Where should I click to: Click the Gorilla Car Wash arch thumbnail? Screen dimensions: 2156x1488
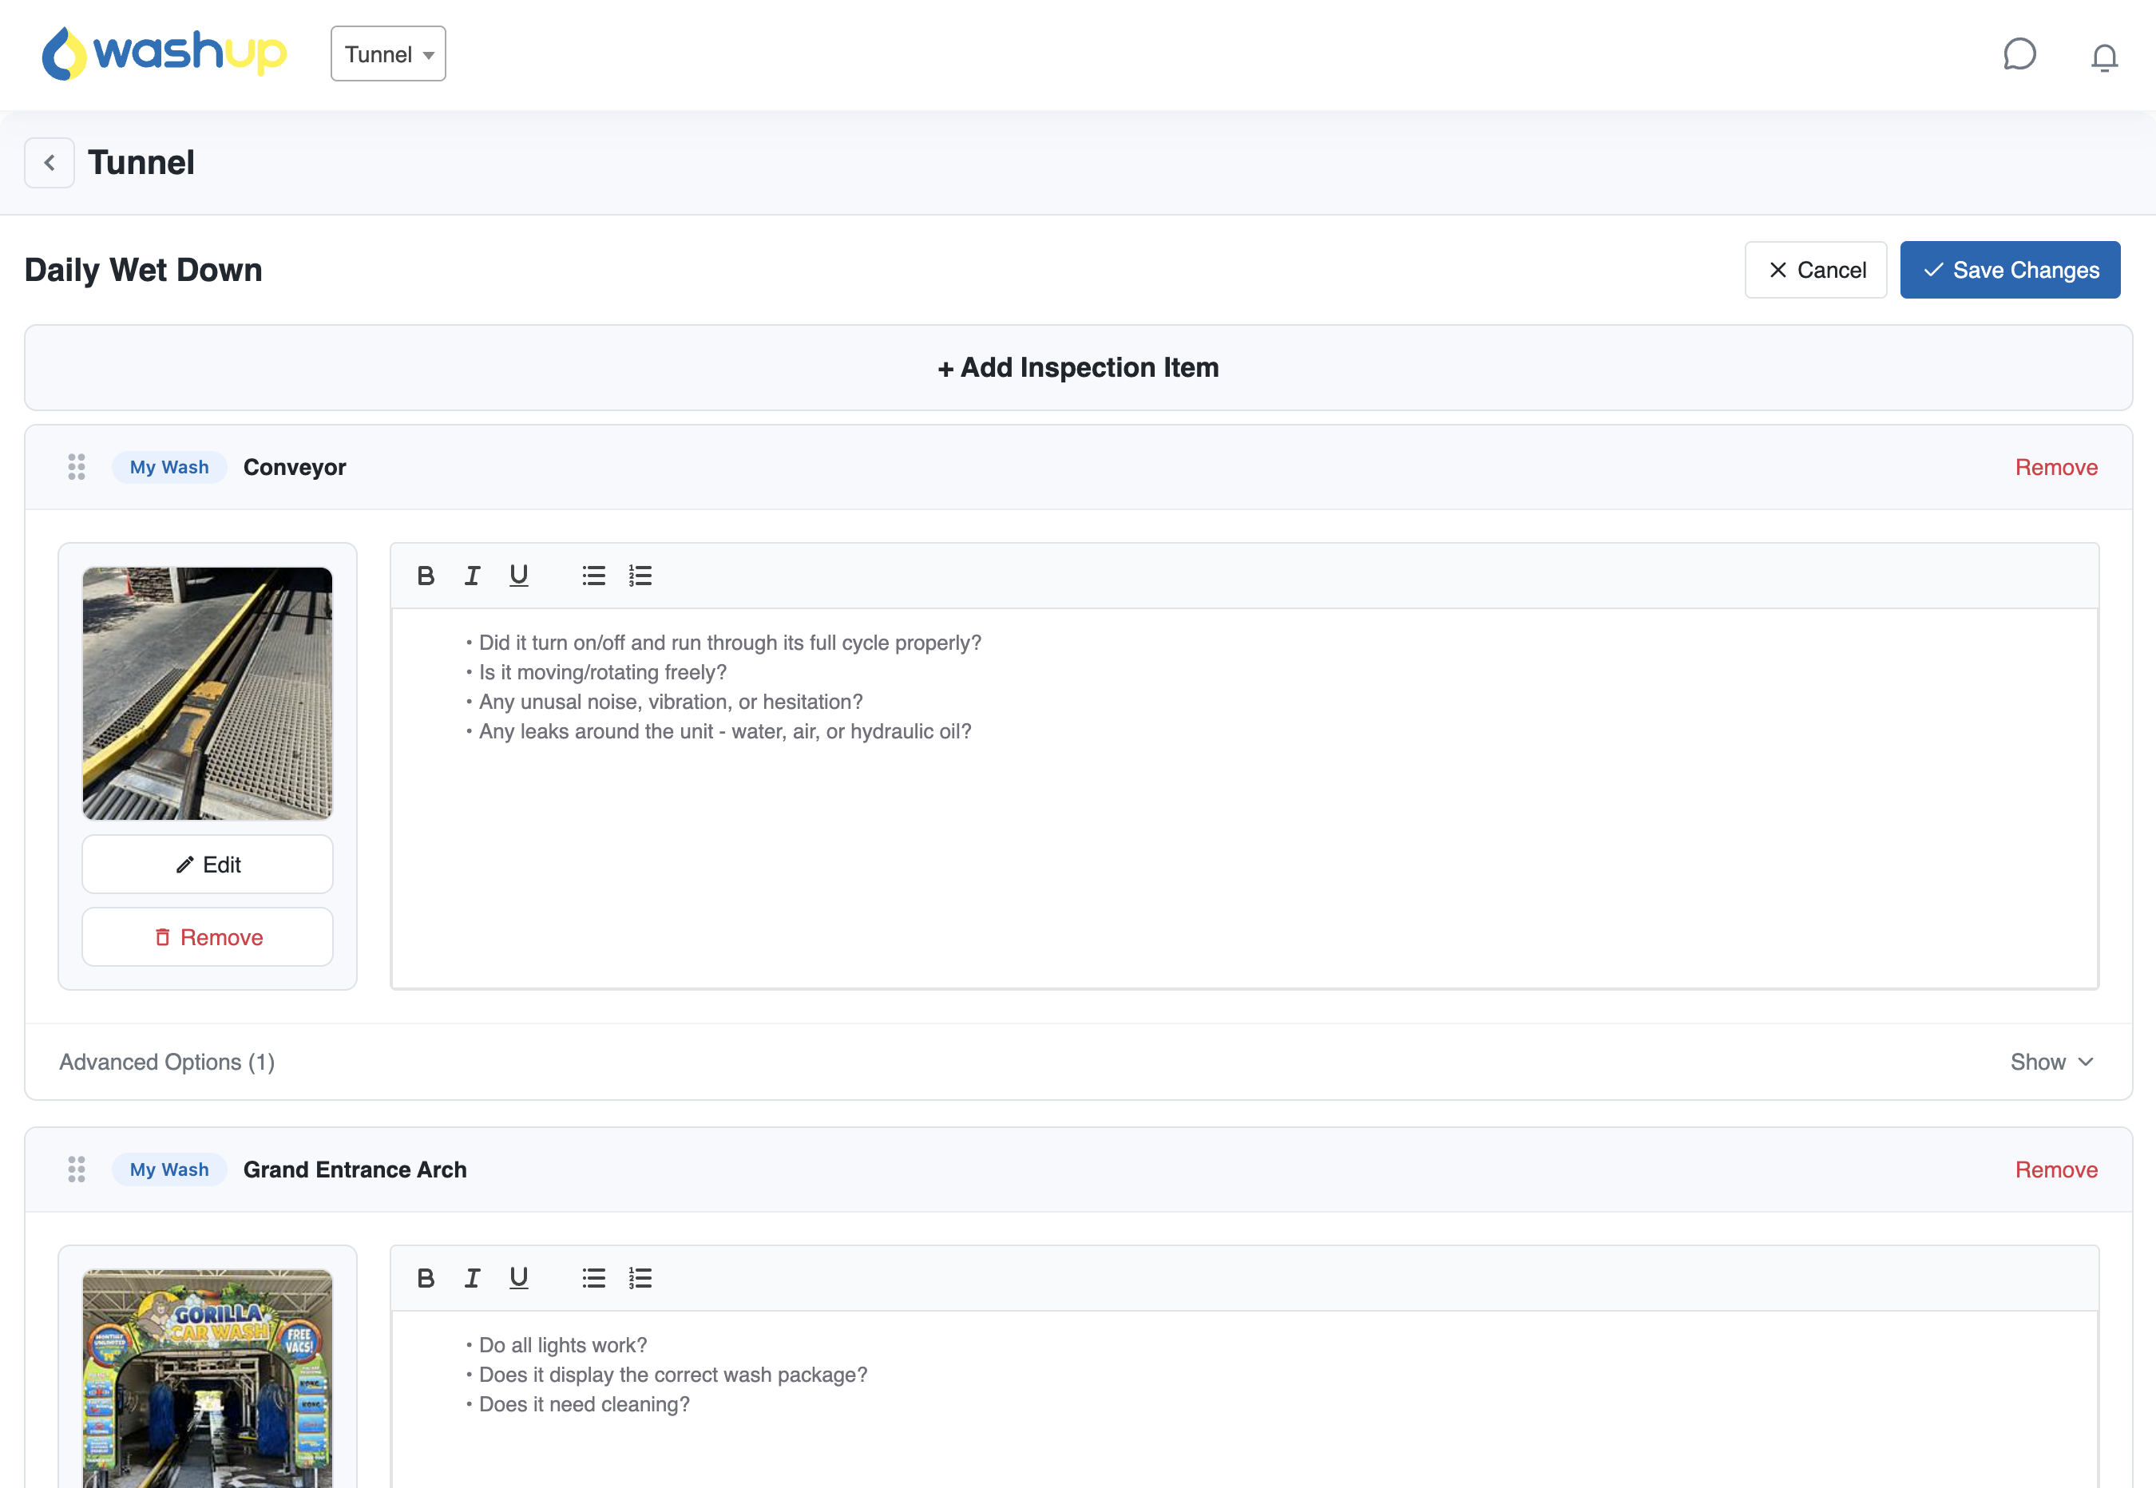(x=207, y=1378)
